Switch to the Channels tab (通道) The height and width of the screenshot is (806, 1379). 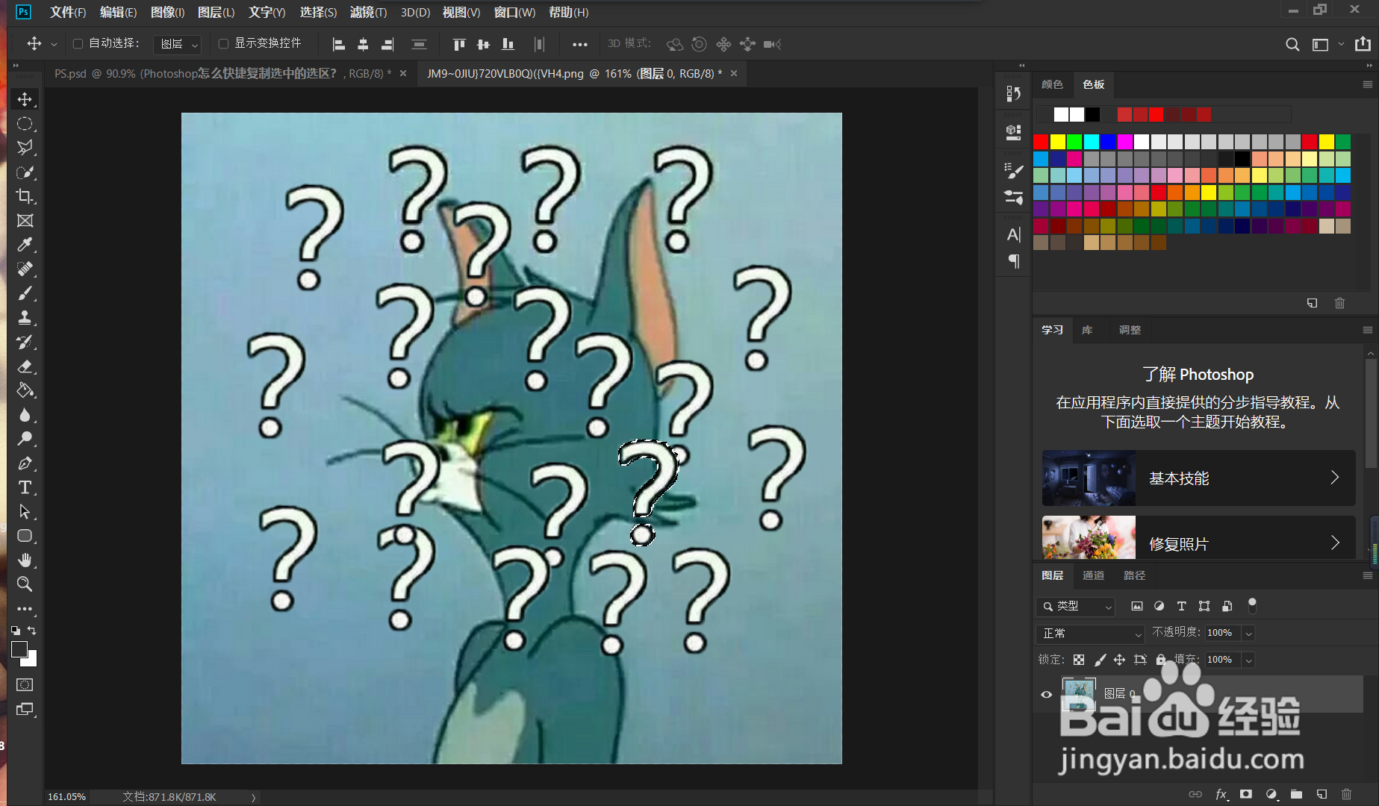pos(1093,575)
